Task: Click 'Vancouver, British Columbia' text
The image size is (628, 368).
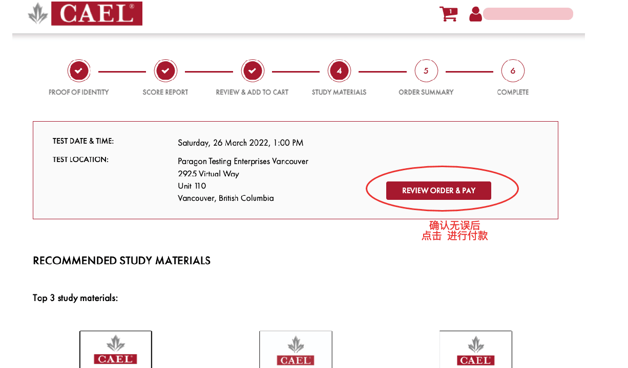Action: [226, 198]
